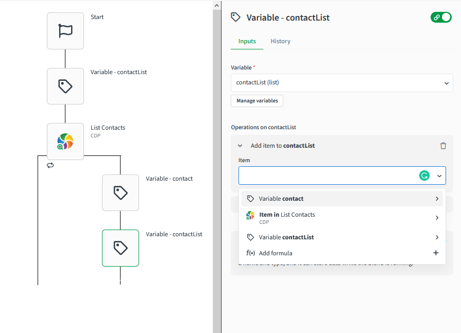Select the Variable - contact tag block
This screenshot has height=333, width=461.
coord(121,192)
